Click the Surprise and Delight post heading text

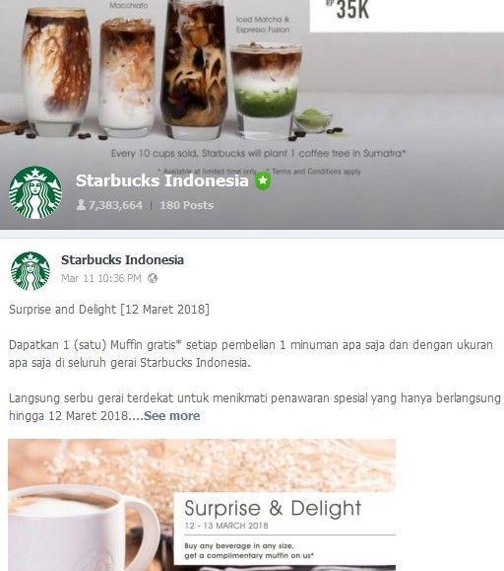[x=109, y=310]
